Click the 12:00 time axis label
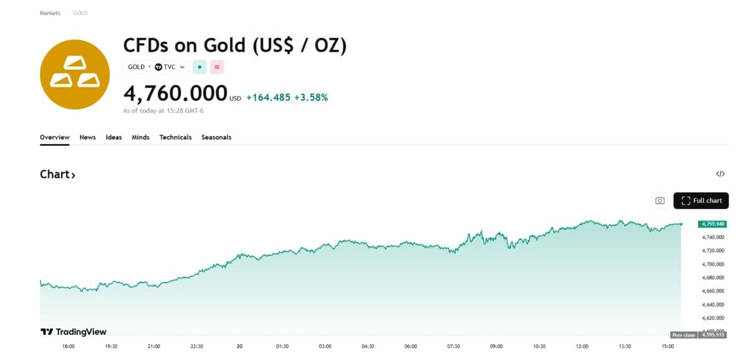This screenshot has width=748, height=361. pos(582,346)
